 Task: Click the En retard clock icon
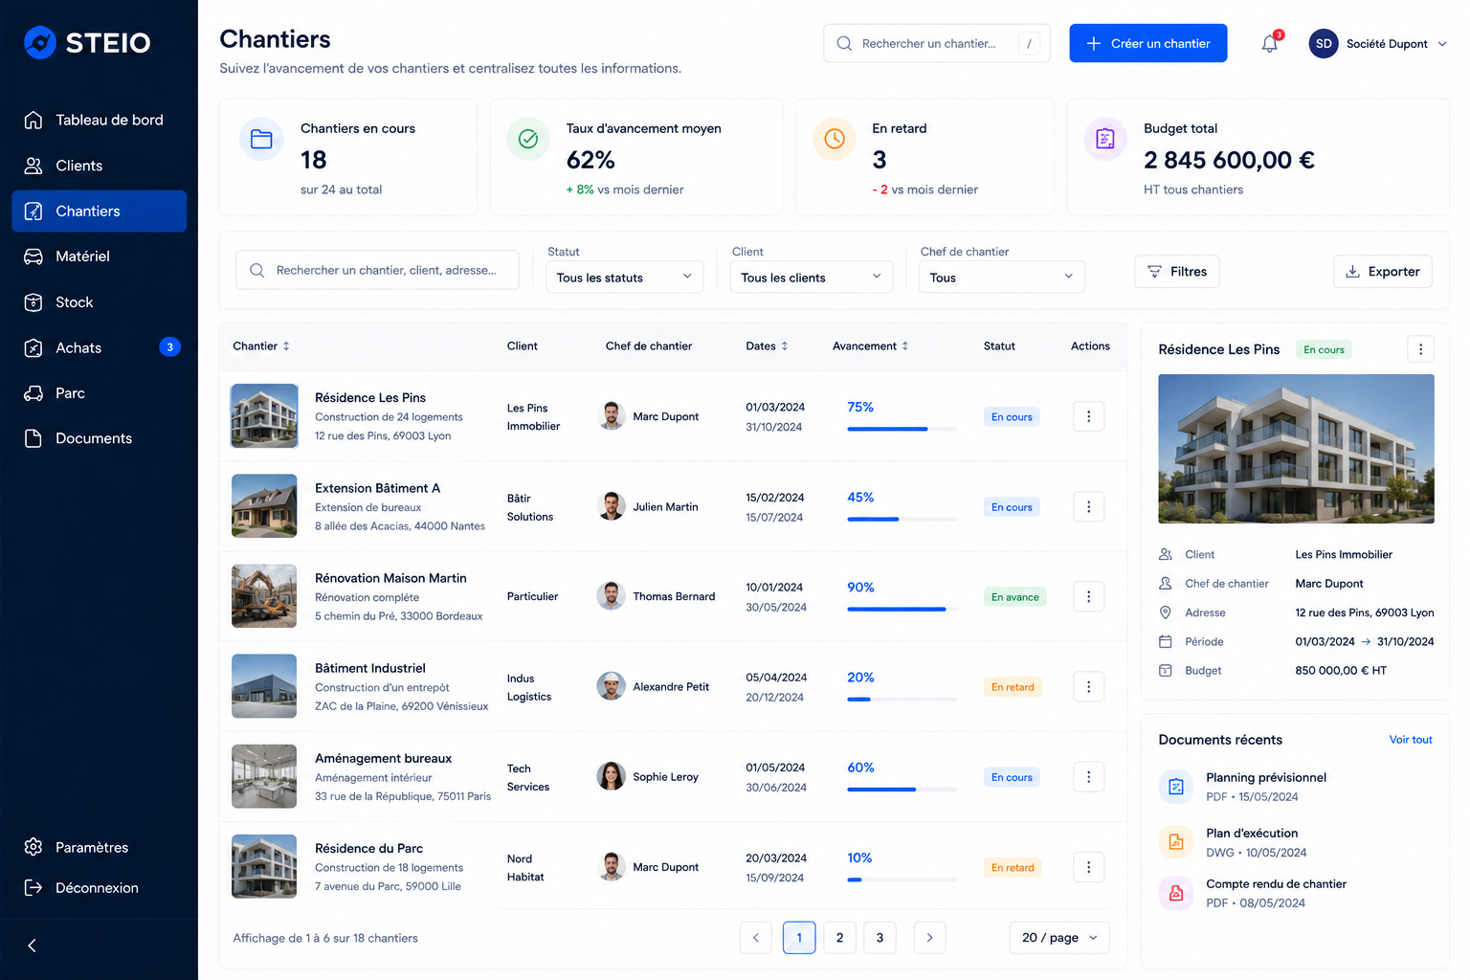tap(835, 139)
